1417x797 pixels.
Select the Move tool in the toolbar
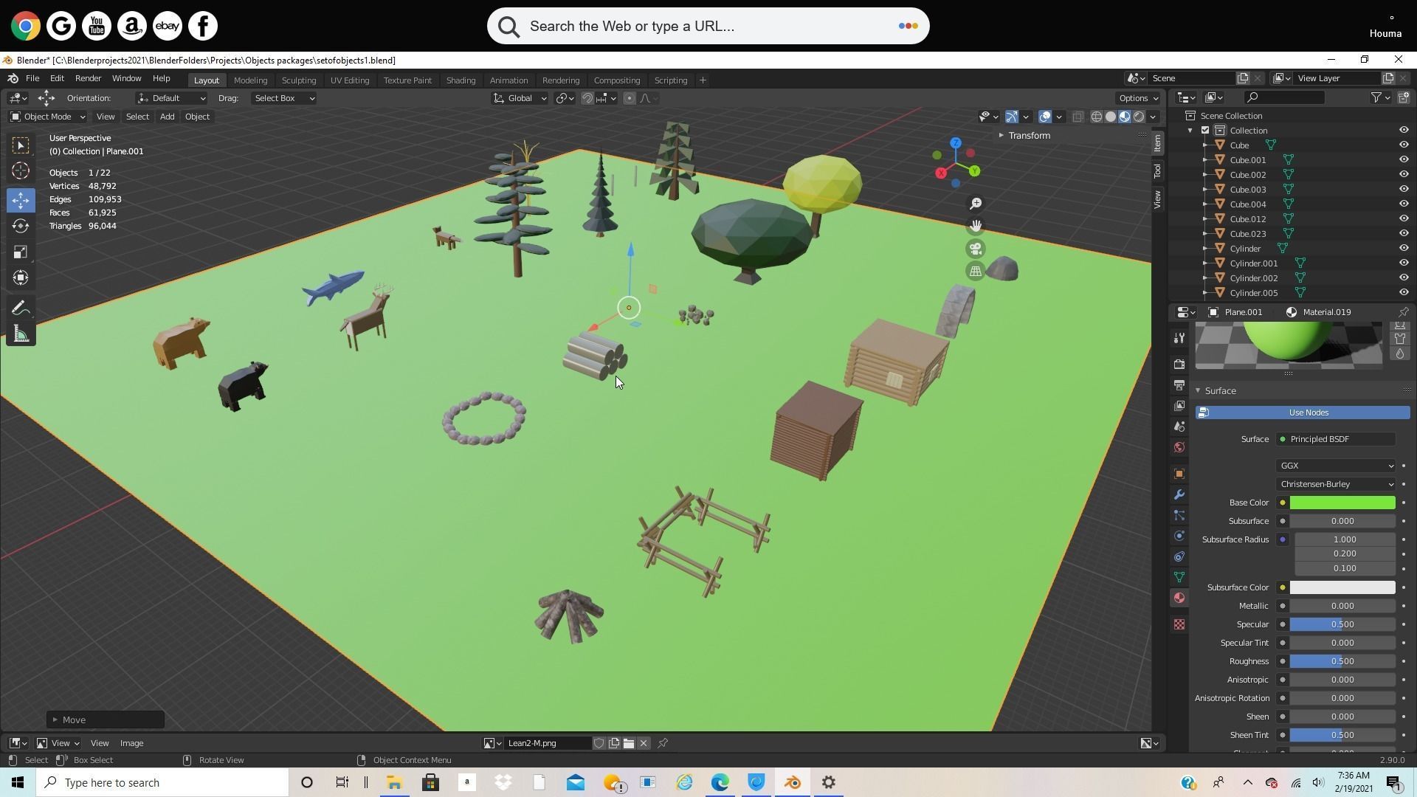(x=20, y=199)
